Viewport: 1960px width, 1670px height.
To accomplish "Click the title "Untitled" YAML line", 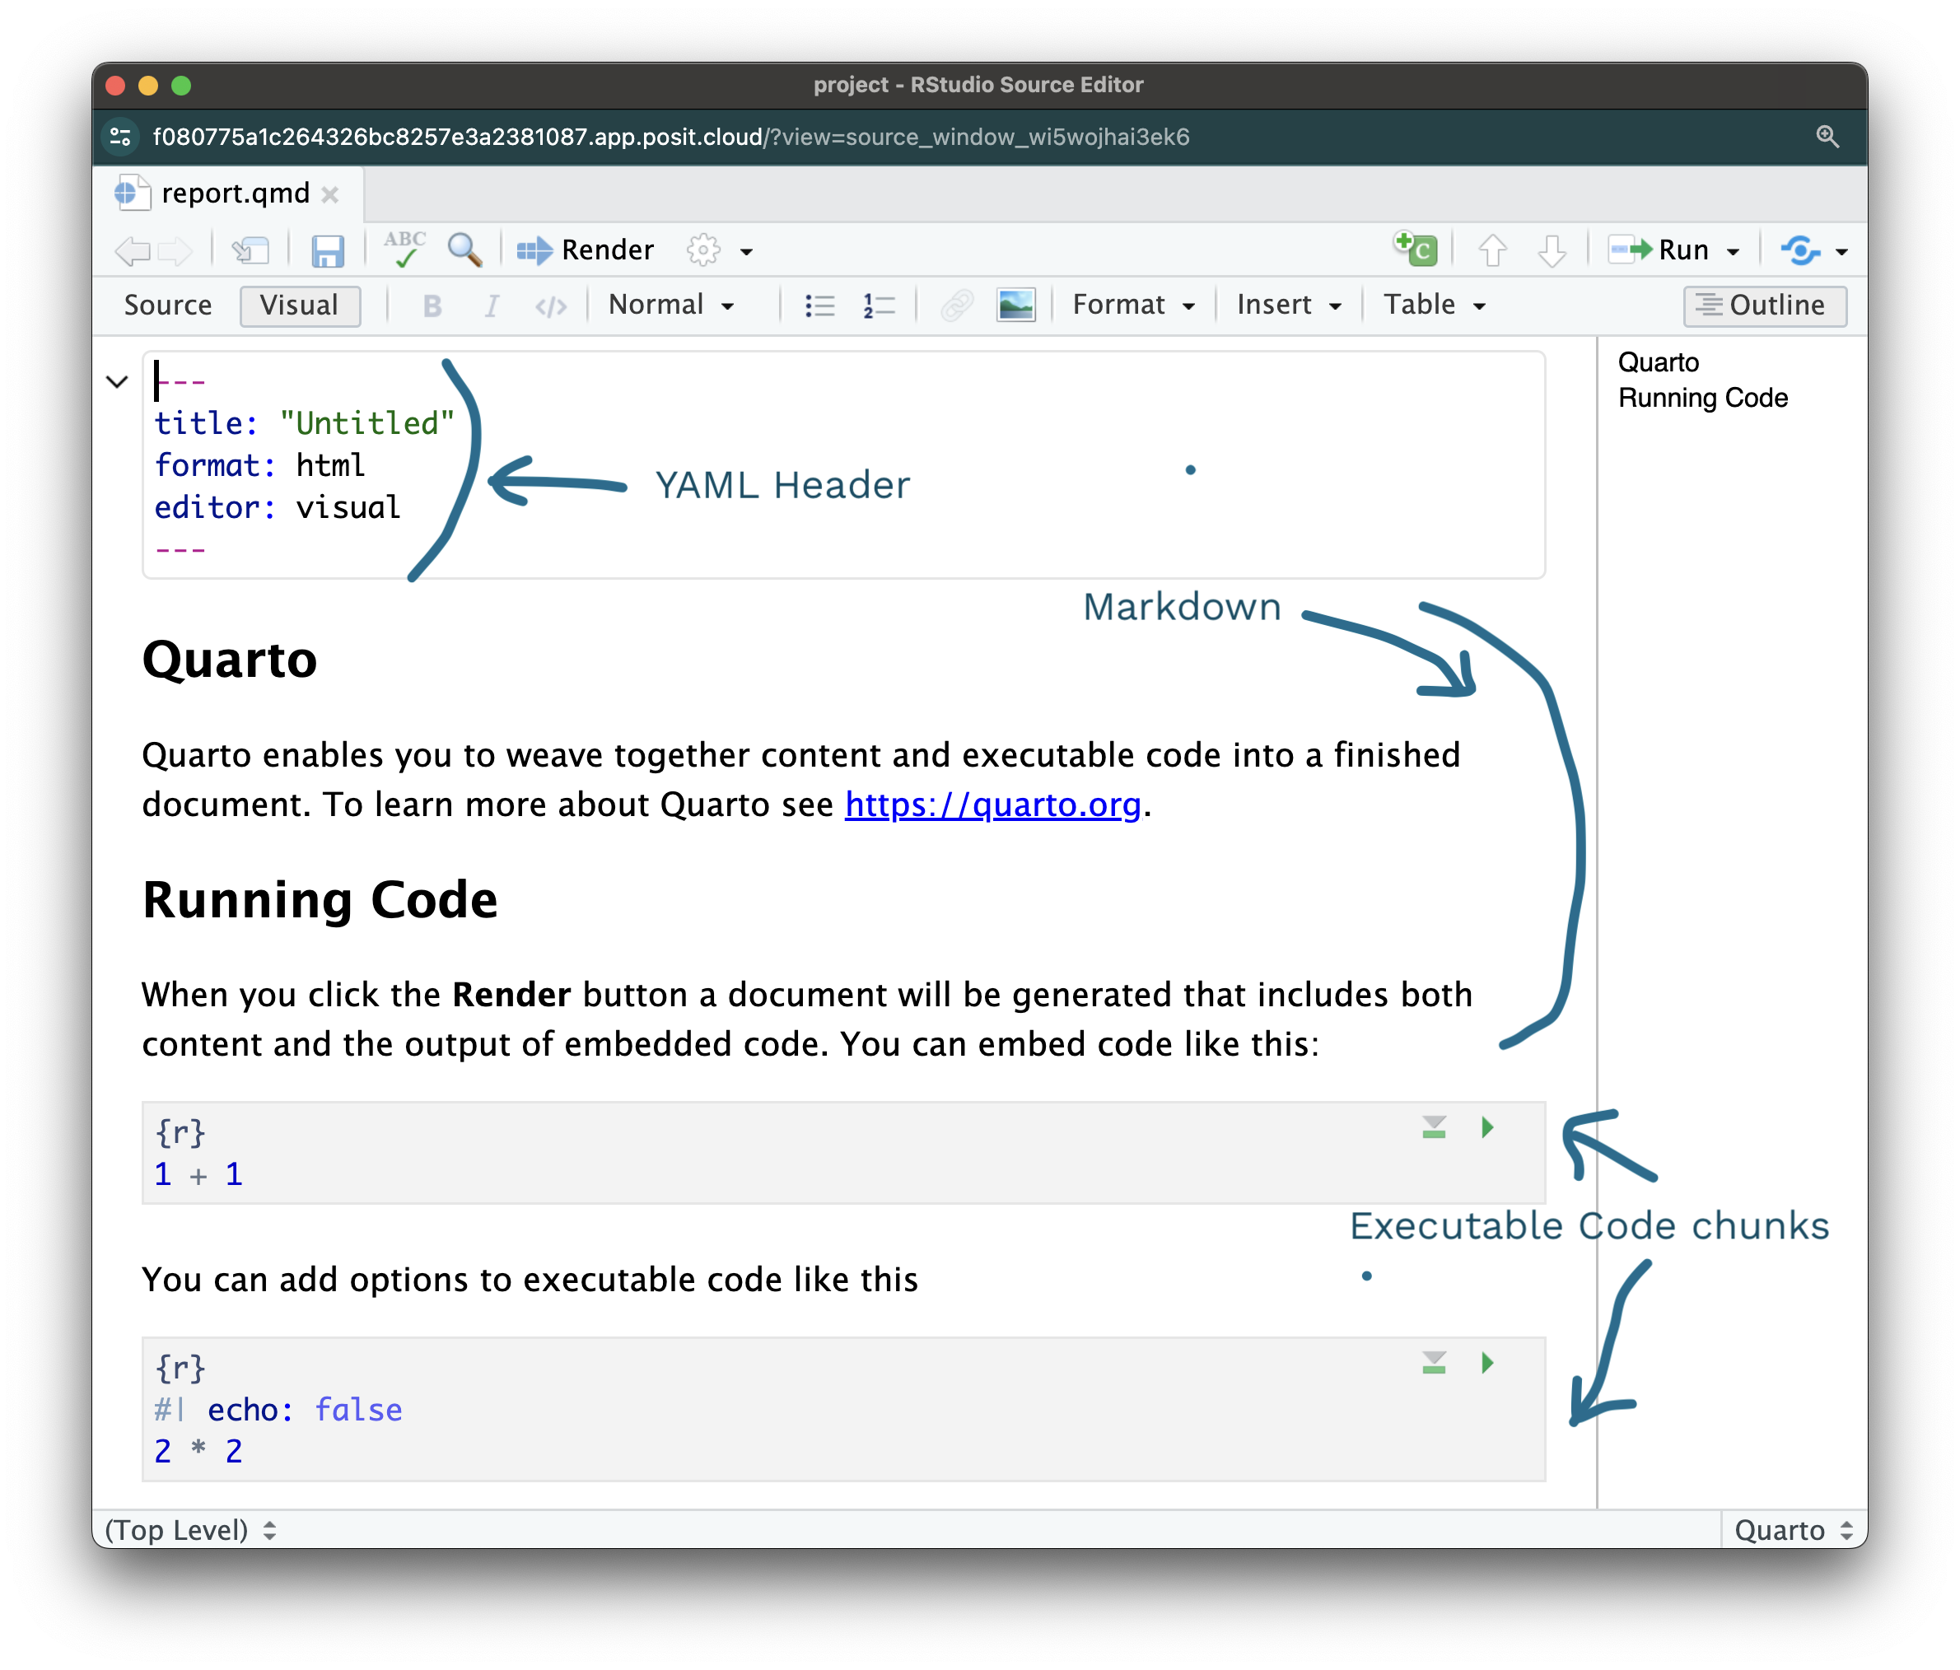I will tap(304, 423).
